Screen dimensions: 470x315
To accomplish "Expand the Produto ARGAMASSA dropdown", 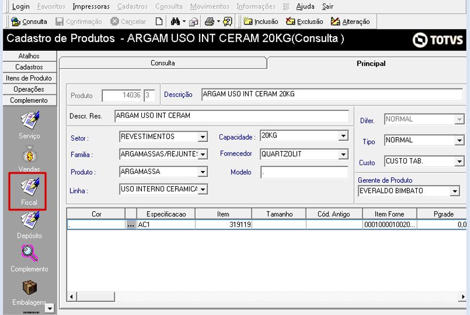I will [x=202, y=172].
